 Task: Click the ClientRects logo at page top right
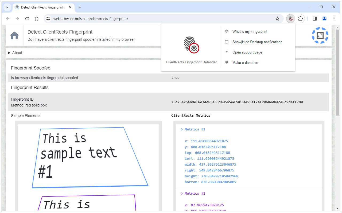click(x=320, y=35)
